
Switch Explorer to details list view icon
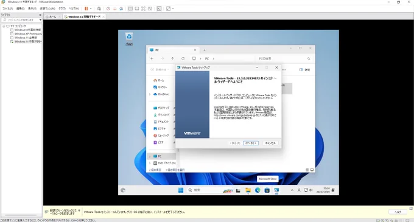307,170
